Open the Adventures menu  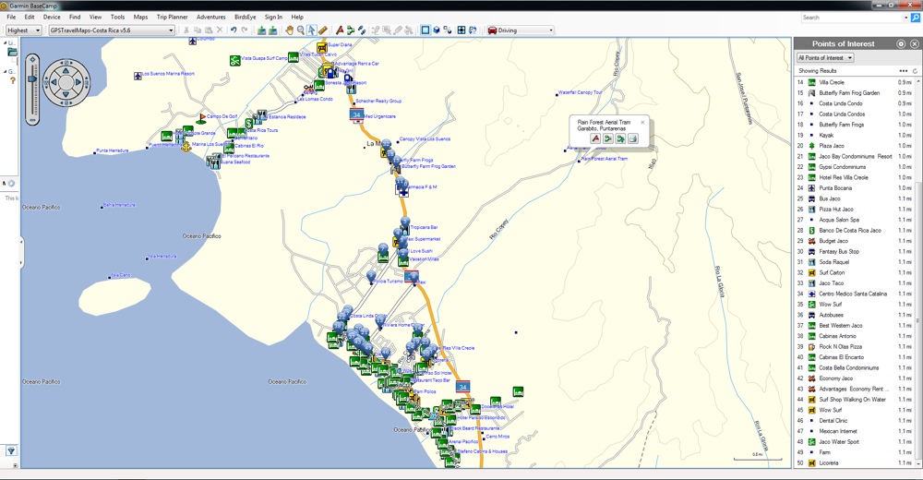(x=210, y=18)
